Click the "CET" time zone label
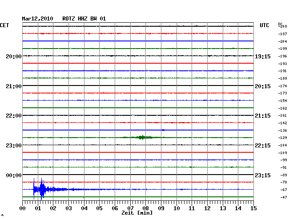Screen dimensions: 289x220 (4, 25)
